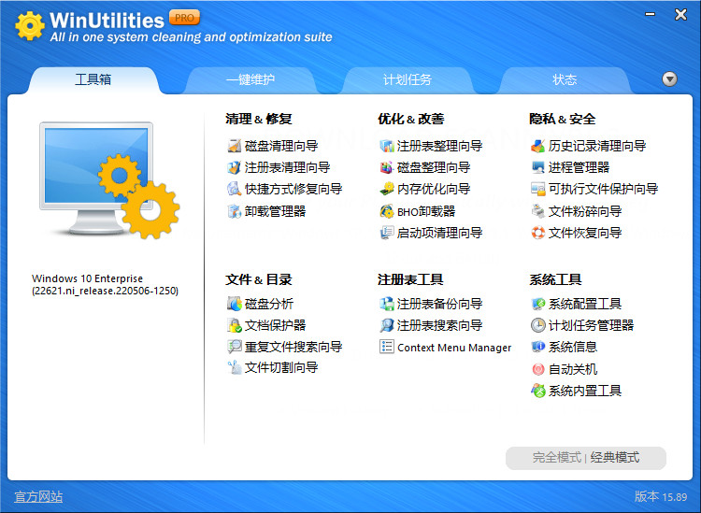Click the 卸载管理器 icon
The image size is (701, 513).
click(235, 211)
